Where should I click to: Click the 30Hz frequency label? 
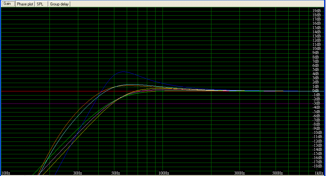pos(77,173)
